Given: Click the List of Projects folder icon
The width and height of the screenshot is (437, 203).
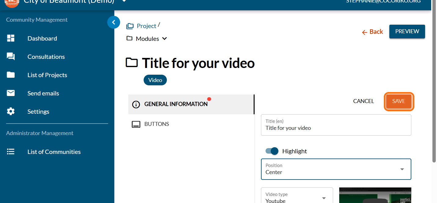Looking at the screenshot, I should pos(11,75).
